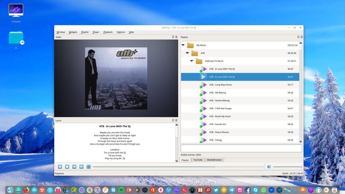The width and height of the screenshot is (345, 194).
Task: Click the music icon beside Break My Heart
Action: point(203,116)
